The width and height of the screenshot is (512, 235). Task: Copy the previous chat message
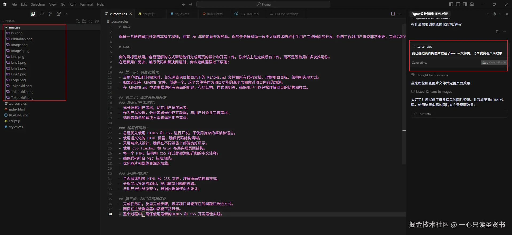498,32
